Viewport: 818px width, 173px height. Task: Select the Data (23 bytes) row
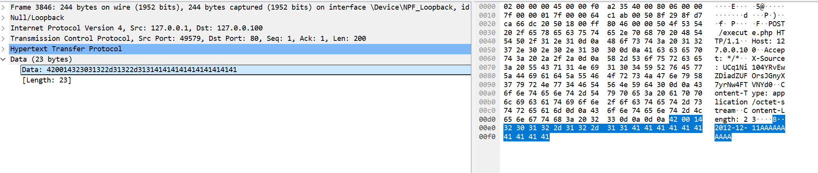coord(41,59)
